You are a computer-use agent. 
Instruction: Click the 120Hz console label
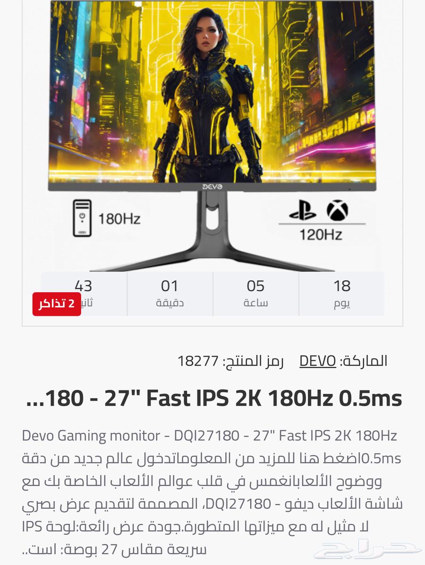click(x=321, y=235)
